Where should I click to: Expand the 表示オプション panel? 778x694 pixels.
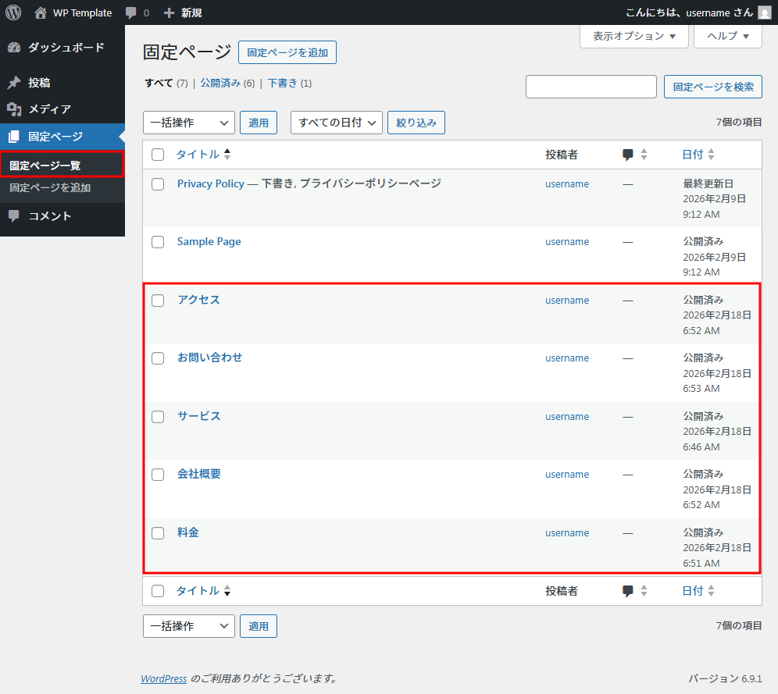click(633, 36)
